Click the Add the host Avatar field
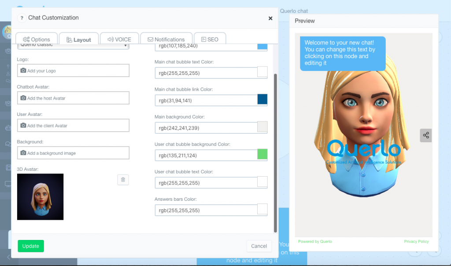Viewport: 451px width, 266px height. point(73,98)
